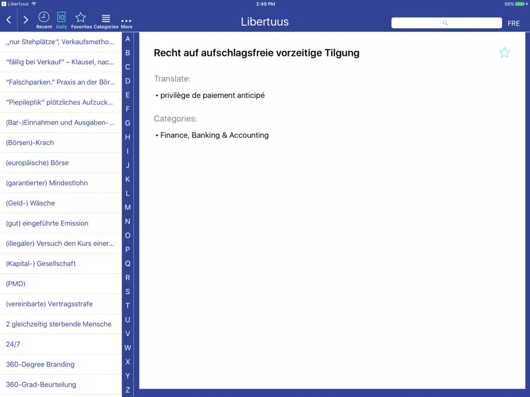
Task: Jump to letter P in index
Action: pyautogui.click(x=128, y=249)
